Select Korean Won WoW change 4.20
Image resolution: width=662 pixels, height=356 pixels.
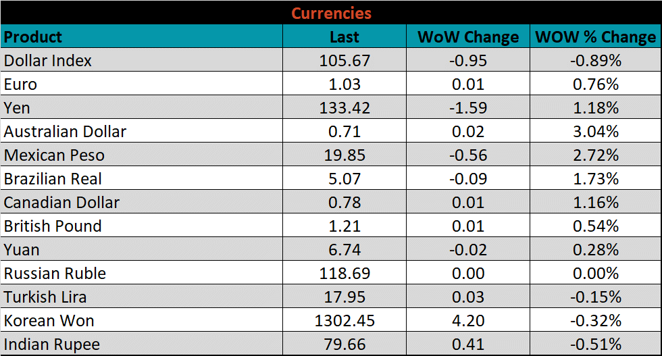pyautogui.click(x=467, y=321)
